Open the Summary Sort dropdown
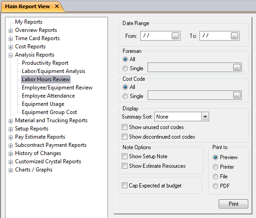The width and height of the screenshot is (256, 218). coord(205,117)
